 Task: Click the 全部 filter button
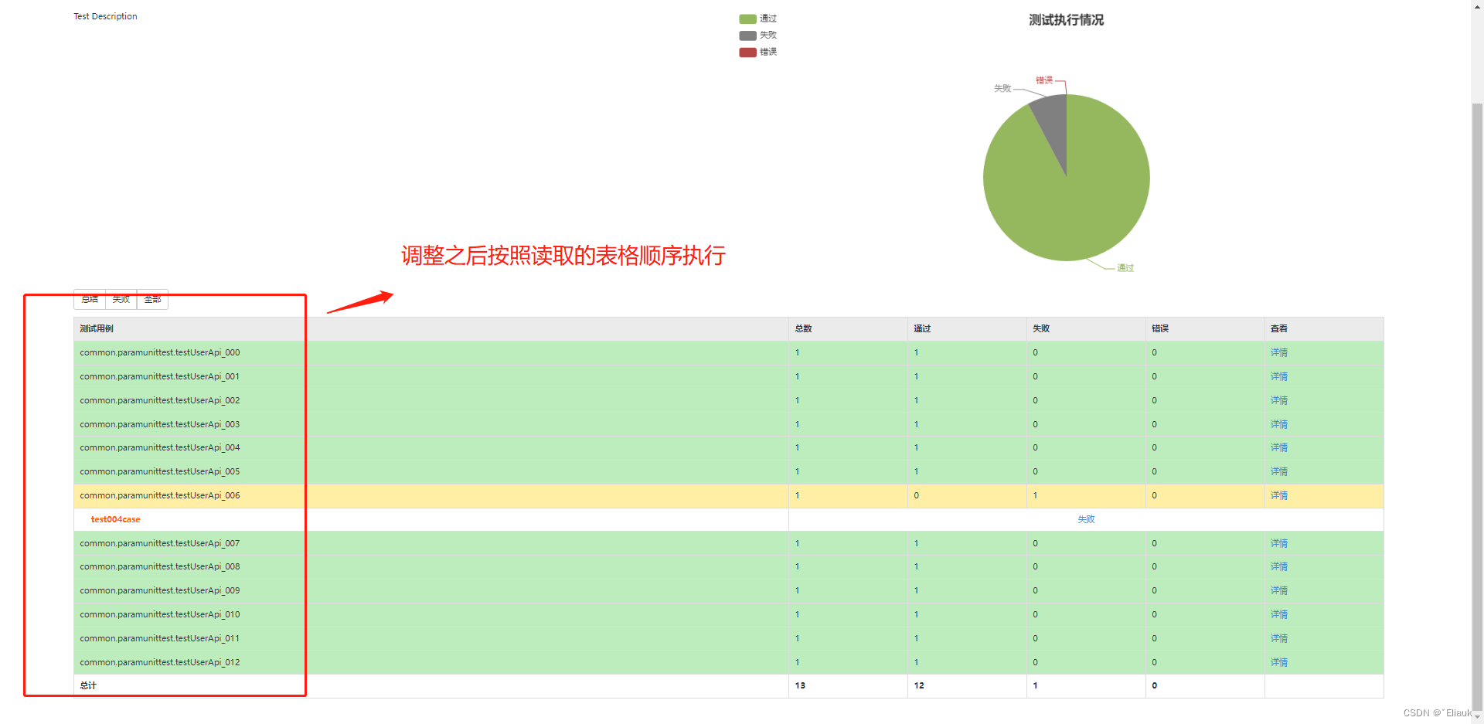click(x=153, y=300)
